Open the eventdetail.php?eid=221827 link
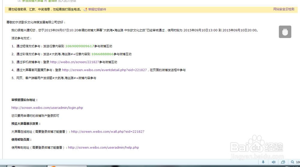Screen dimensions: 300x167 (x=104, y=70)
